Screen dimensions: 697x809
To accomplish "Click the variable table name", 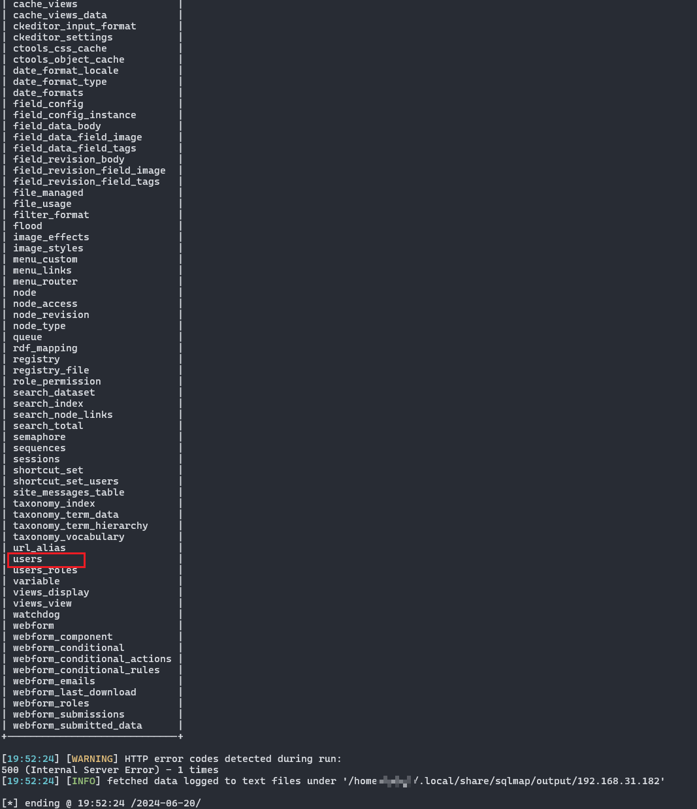I will (36, 582).
